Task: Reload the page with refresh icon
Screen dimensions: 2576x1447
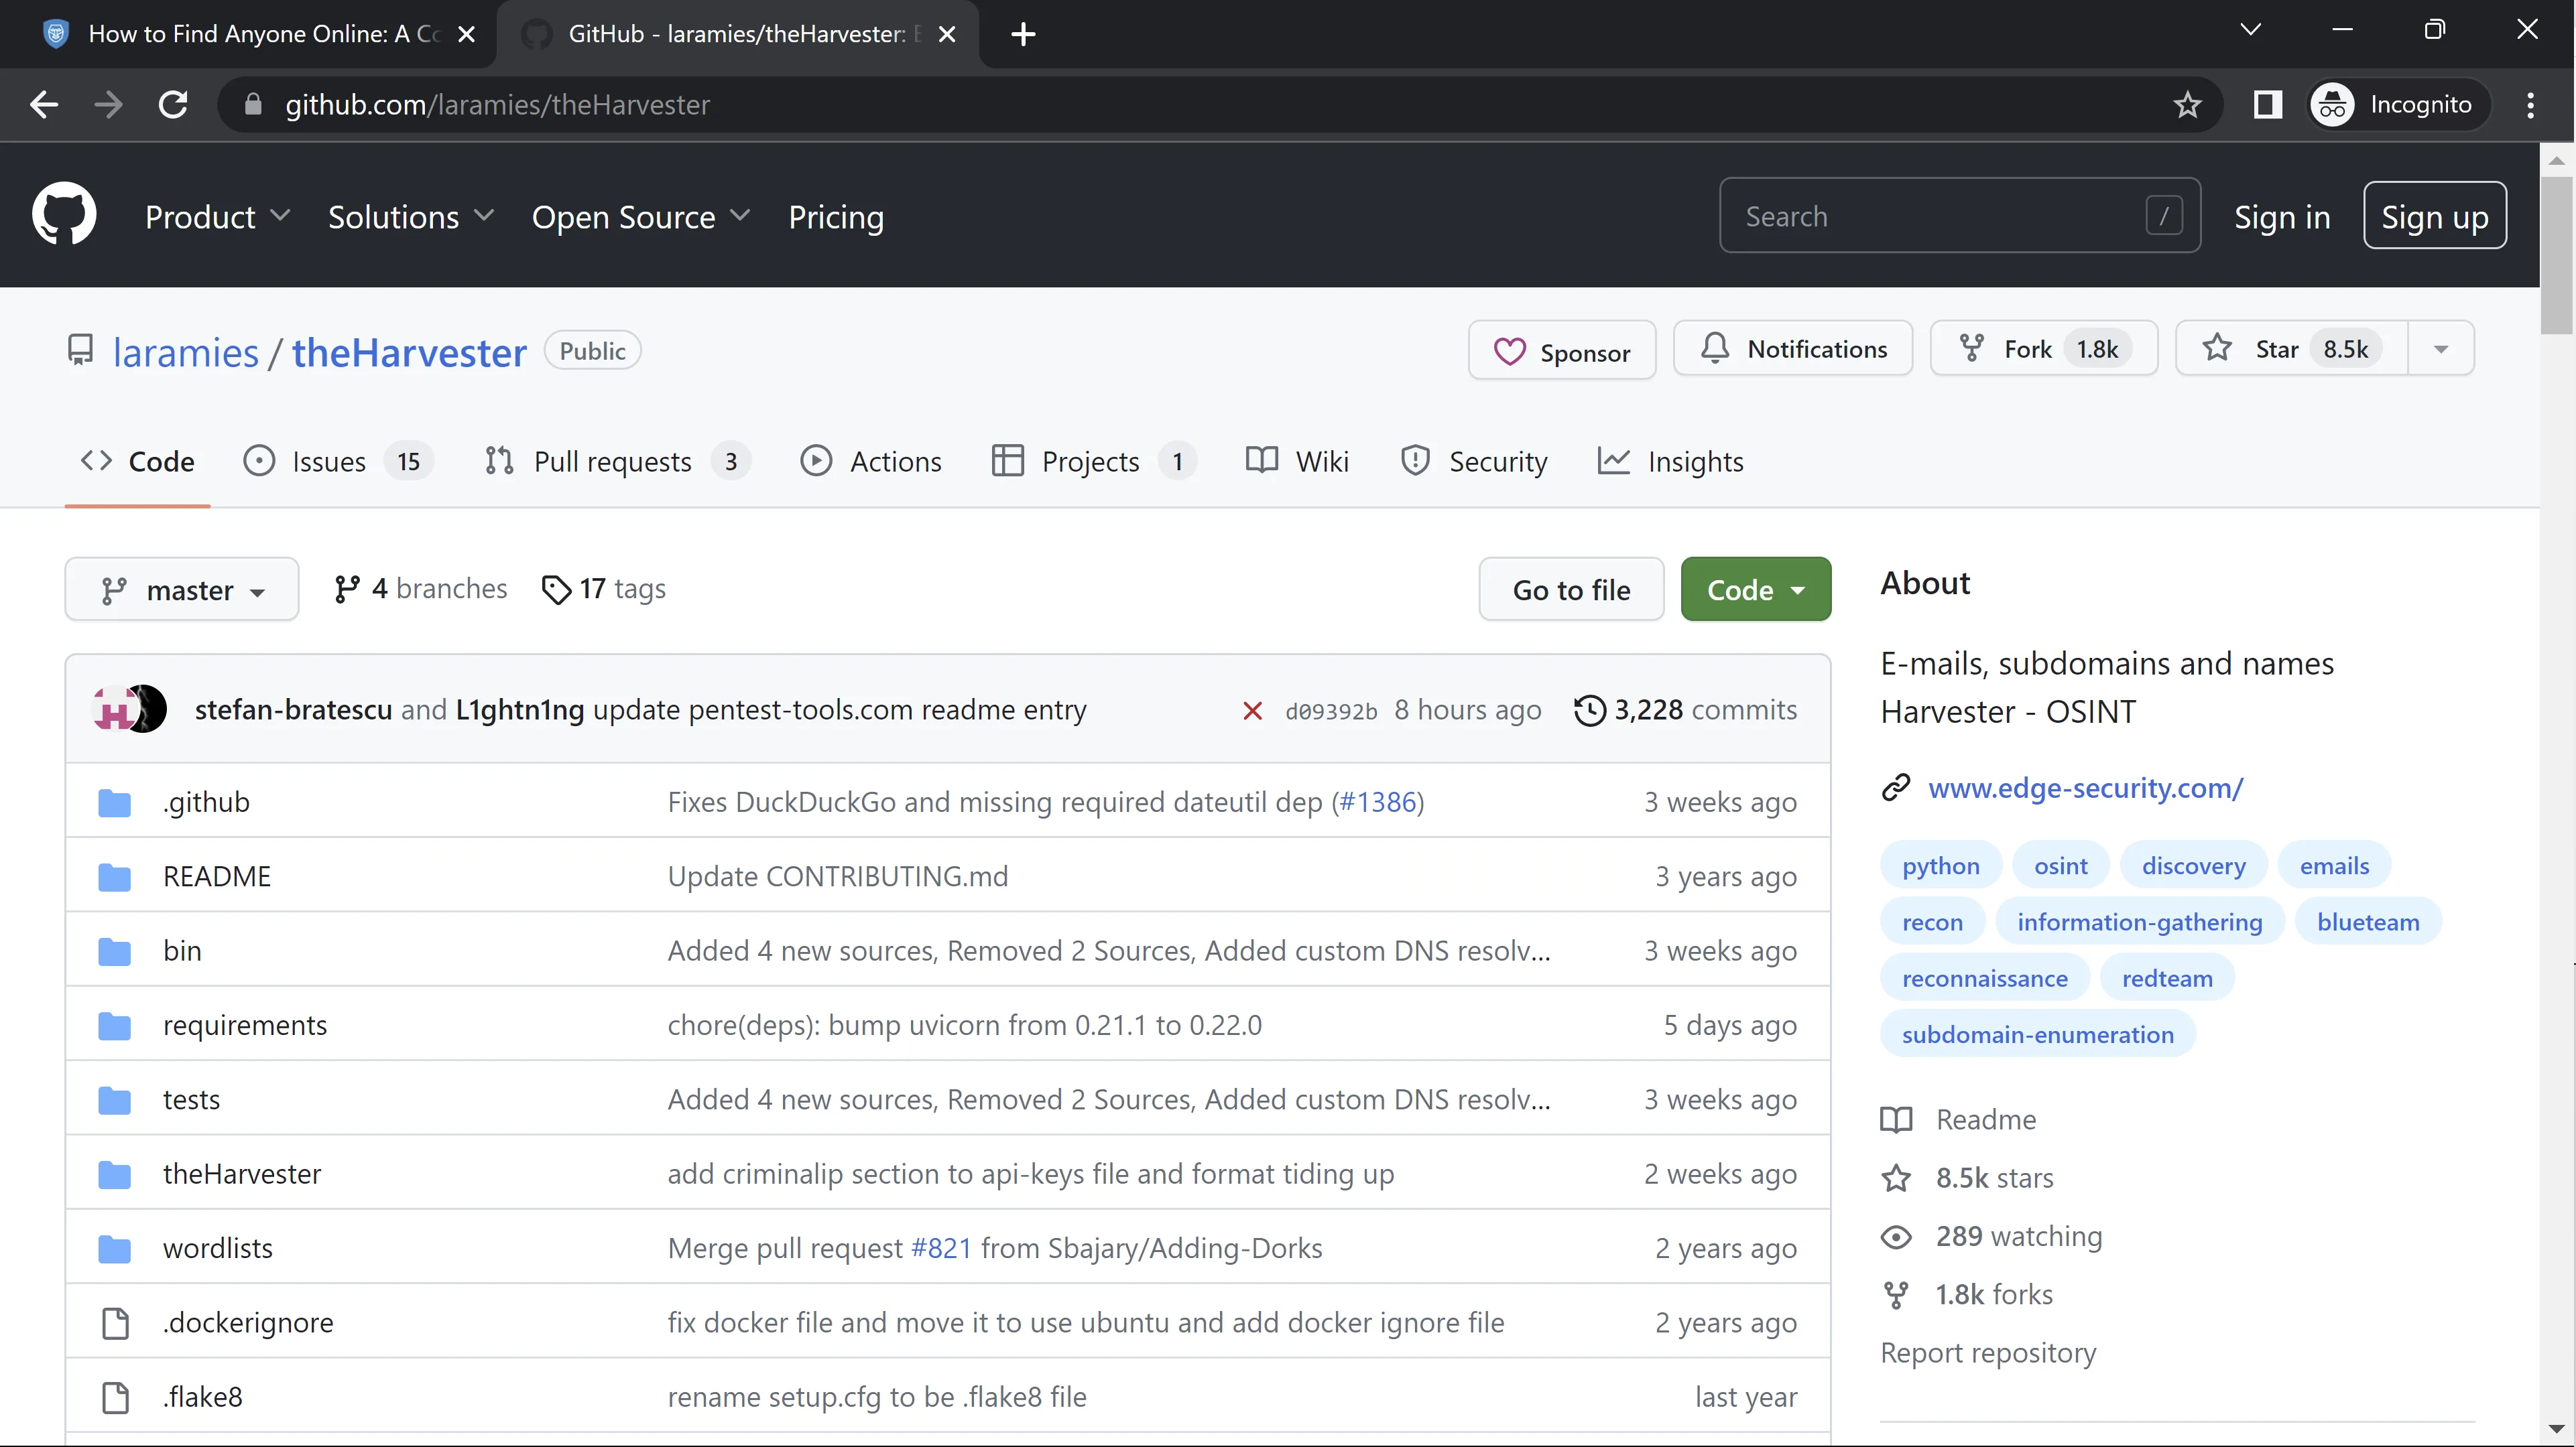Action: point(173,105)
